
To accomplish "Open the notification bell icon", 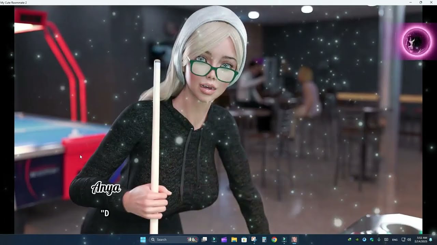I will point(431,240).
